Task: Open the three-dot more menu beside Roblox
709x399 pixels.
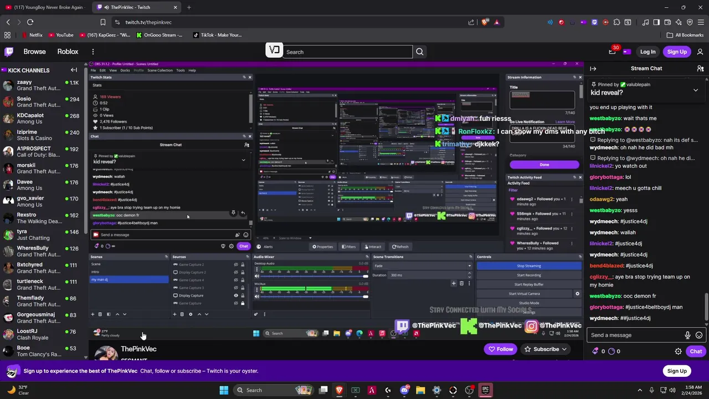Action: pos(93,52)
